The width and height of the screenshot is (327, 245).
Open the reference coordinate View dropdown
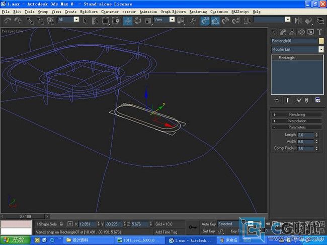click(172, 20)
